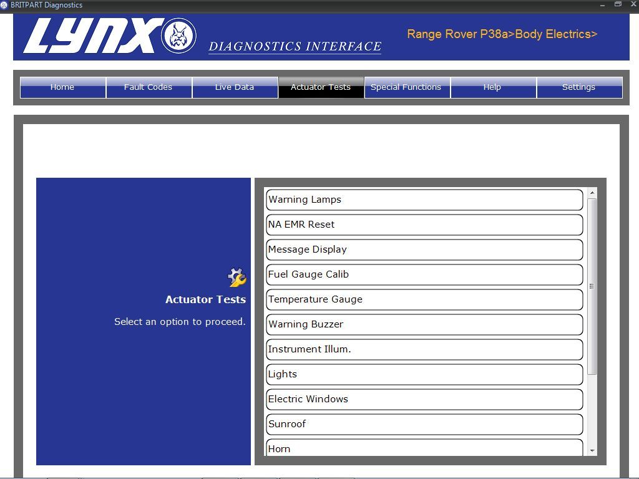This screenshot has width=639, height=479.
Task: Open the Settings tab
Action: tap(580, 87)
